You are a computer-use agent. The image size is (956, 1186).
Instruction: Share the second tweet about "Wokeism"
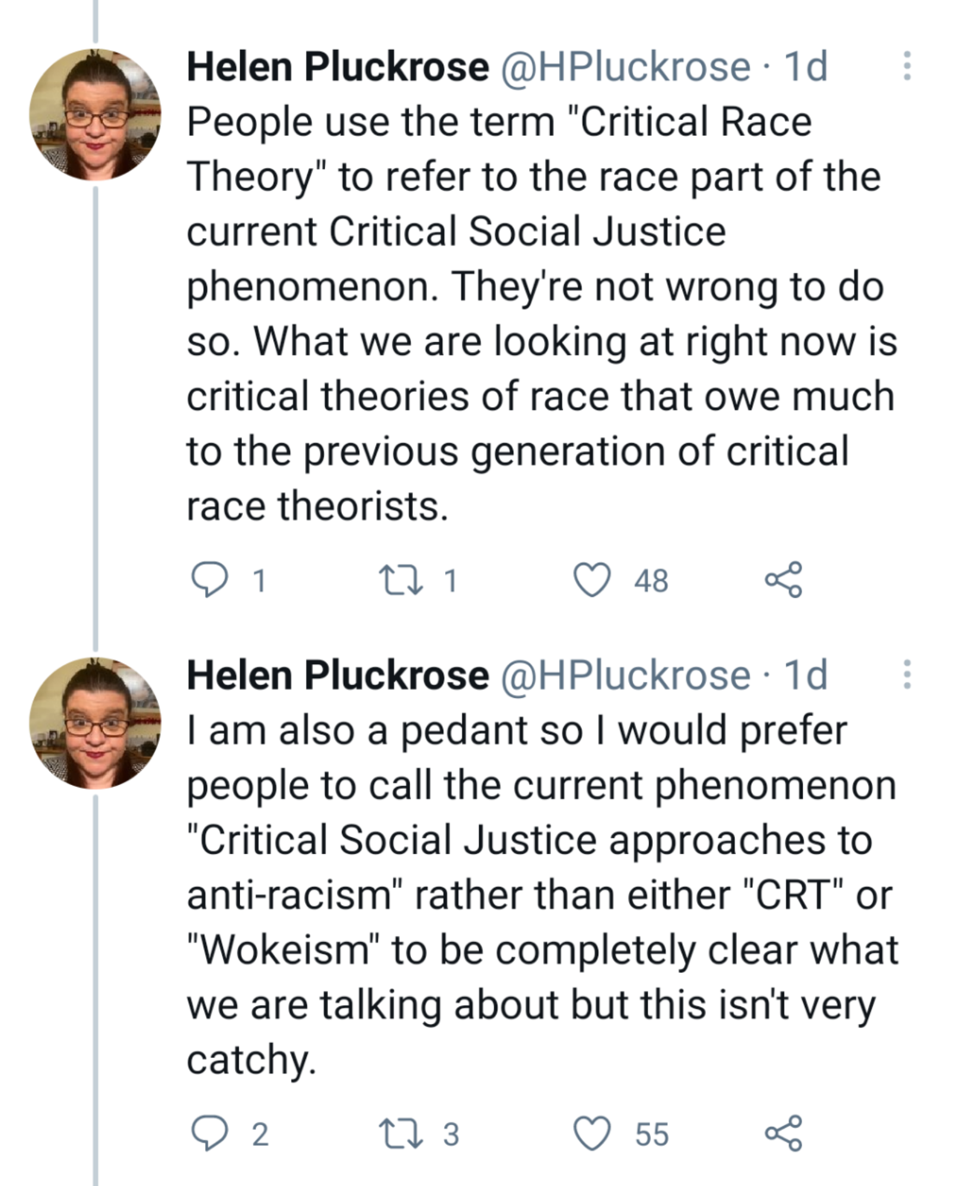(x=784, y=1132)
